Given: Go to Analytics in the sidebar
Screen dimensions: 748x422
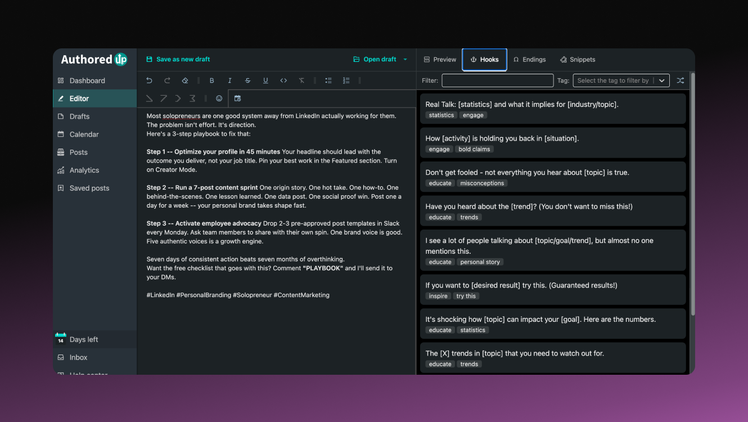Looking at the screenshot, I should coord(95,170).
